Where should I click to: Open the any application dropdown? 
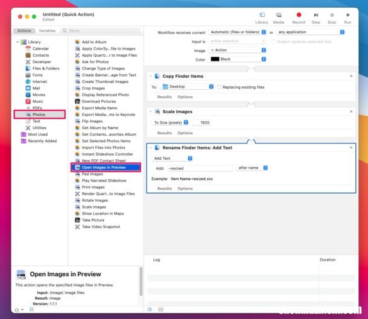311,32
